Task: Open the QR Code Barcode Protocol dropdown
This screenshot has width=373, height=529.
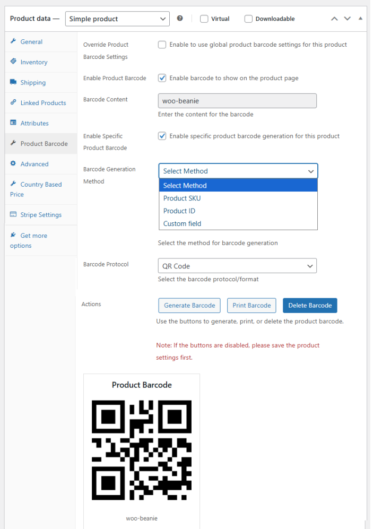Action: coord(237,266)
